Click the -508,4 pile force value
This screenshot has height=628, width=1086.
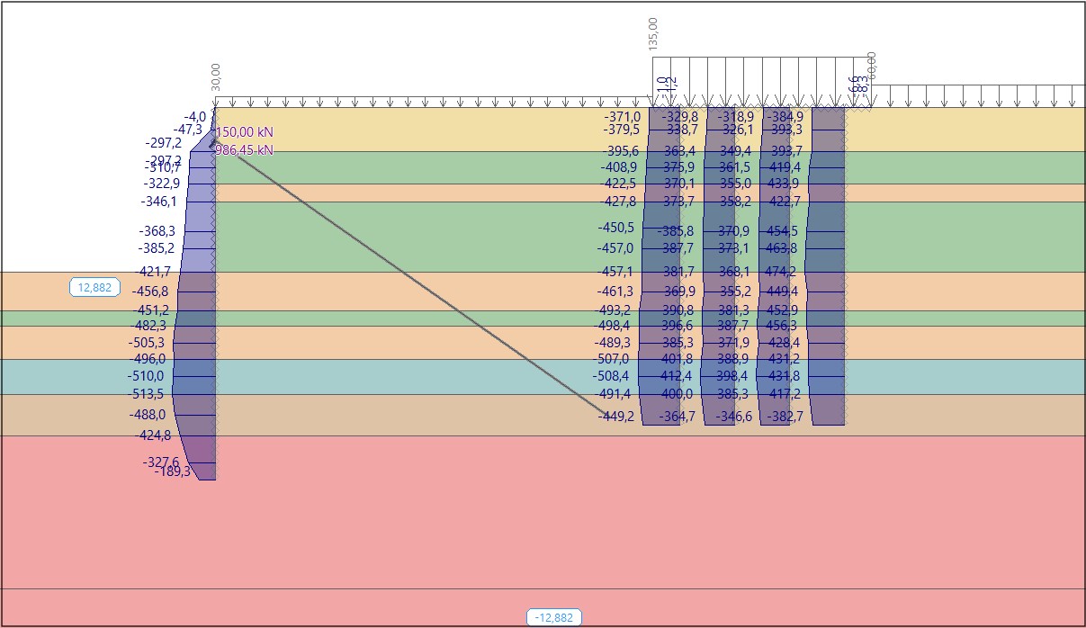[612, 376]
